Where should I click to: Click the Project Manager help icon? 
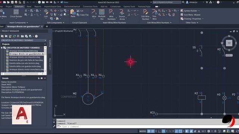pyautogui.click(x=36, y=36)
